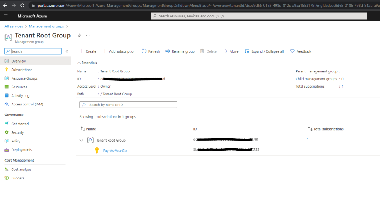Collapse the Essentials section
The image size is (380, 206).
point(79,63)
